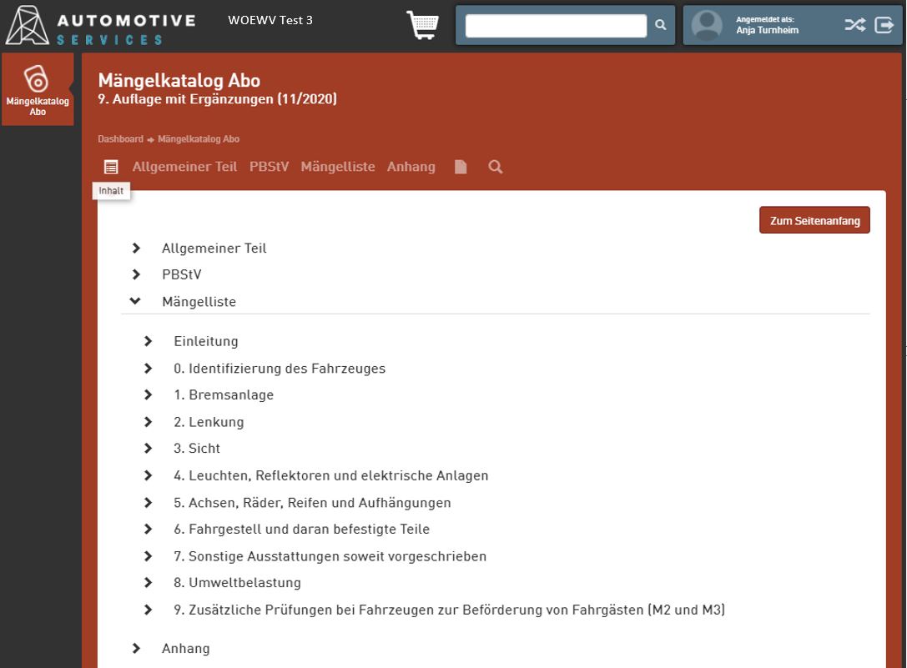The image size is (907, 668).
Task: Open the Anhang tab in toolbar
Action: coord(411,167)
